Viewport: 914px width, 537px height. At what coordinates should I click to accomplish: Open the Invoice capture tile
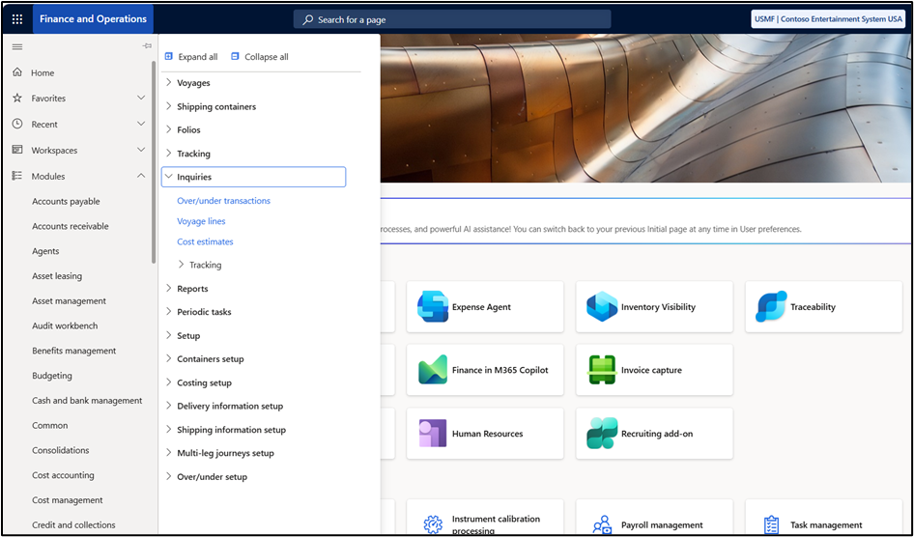654,370
